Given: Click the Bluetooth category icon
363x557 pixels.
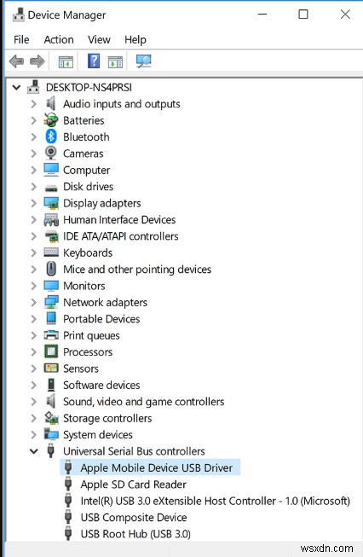Looking at the screenshot, I should [x=51, y=136].
